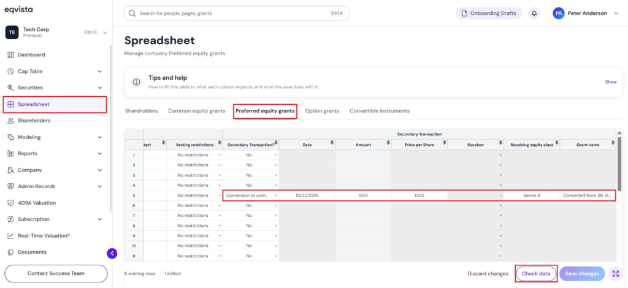Click the Admin Records icon
The image size is (628, 288).
(x=11, y=186)
